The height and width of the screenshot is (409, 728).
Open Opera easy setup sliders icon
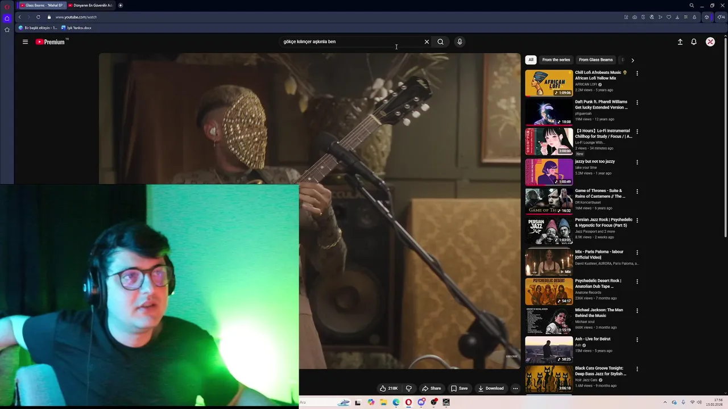pyautogui.click(x=686, y=17)
